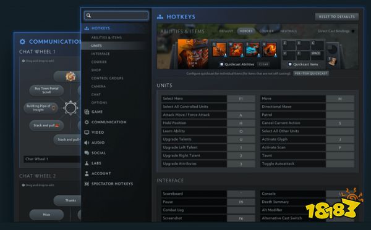
Task: Click the settings search field
Action: pyautogui.click(x=116, y=15)
